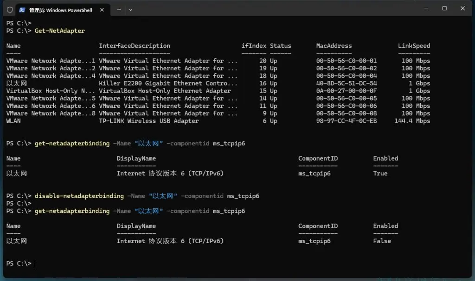The width and height of the screenshot is (475, 281).
Task: Close the Windows PowerShell tab
Action: click(102, 10)
